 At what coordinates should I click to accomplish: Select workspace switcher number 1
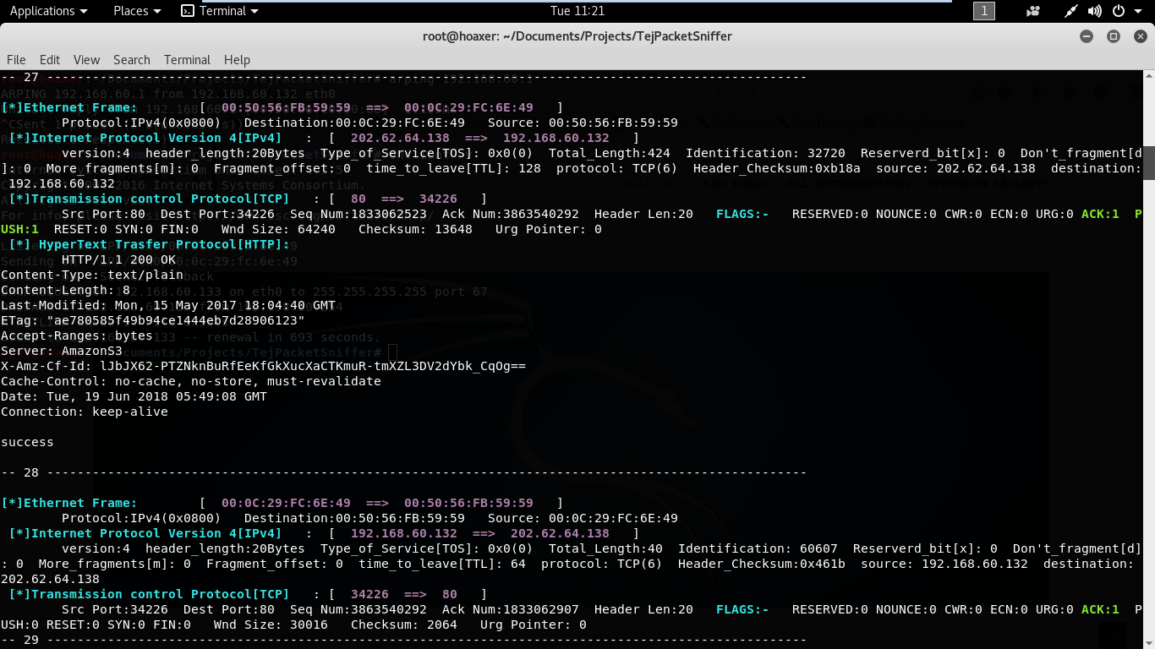(x=984, y=11)
